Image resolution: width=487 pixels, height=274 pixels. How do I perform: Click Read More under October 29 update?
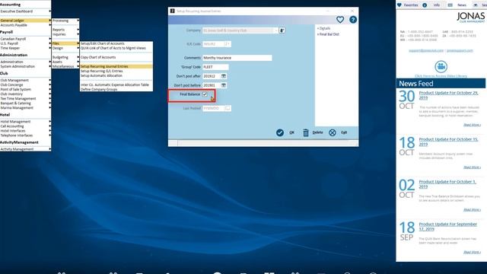[x=472, y=125]
